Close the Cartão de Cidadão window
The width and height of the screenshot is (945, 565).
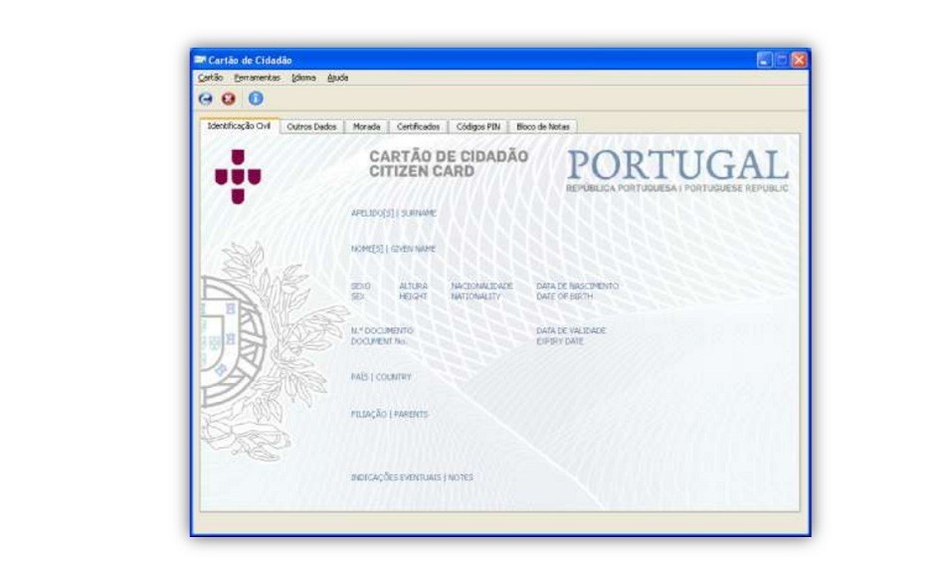click(x=799, y=60)
